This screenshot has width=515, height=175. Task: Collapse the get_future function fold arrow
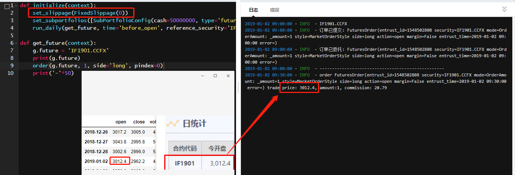point(15,43)
